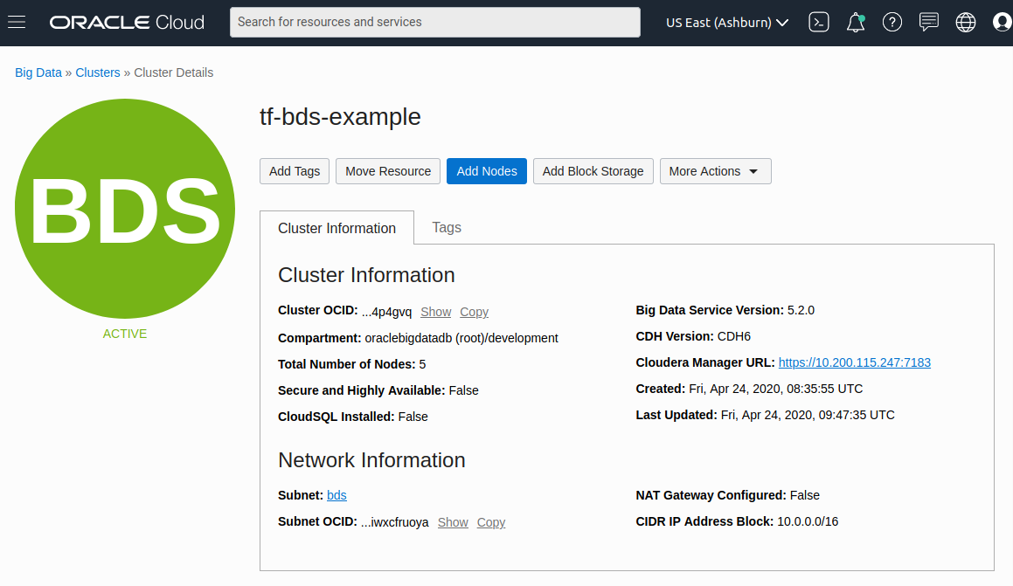The height and width of the screenshot is (586, 1013).
Task: Switch to the Tags tab
Action: click(x=447, y=227)
